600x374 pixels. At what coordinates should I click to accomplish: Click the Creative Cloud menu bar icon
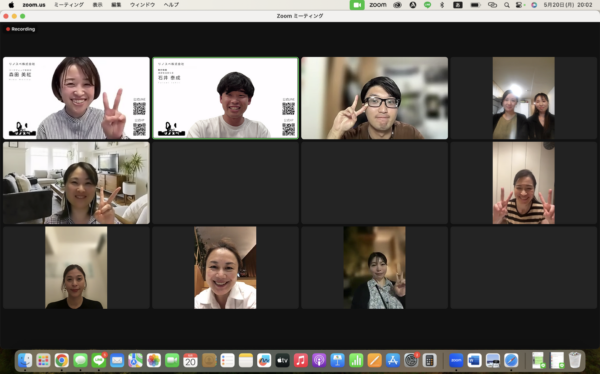[x=397, y=5]
